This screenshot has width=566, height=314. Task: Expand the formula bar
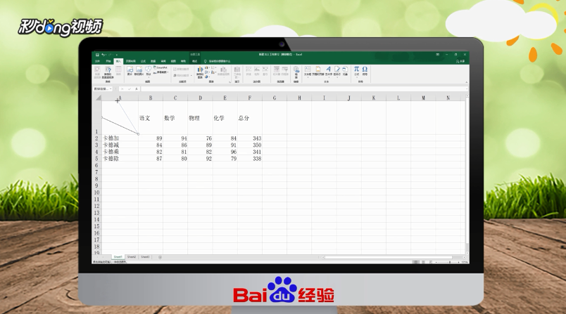click(x=467, y=89)
